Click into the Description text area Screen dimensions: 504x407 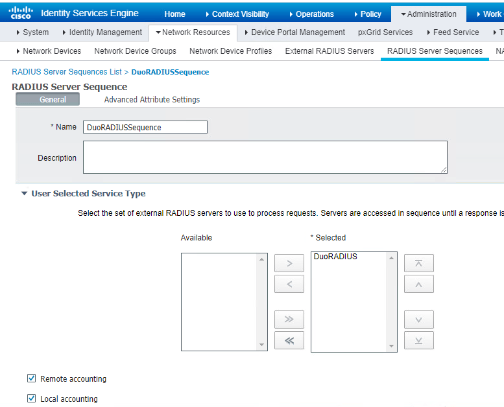click(x=265, y=157)
